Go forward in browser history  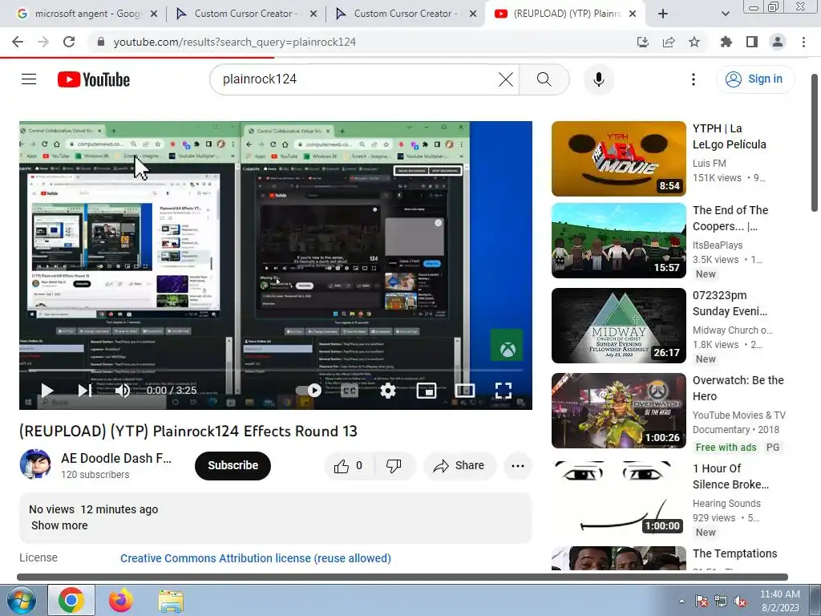(x=43, y=42)
